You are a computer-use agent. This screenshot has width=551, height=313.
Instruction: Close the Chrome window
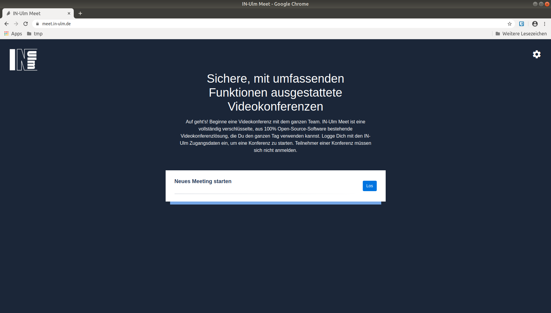(547, 4)
